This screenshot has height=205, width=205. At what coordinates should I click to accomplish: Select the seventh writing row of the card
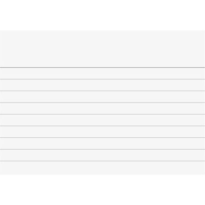coord(102,143)
